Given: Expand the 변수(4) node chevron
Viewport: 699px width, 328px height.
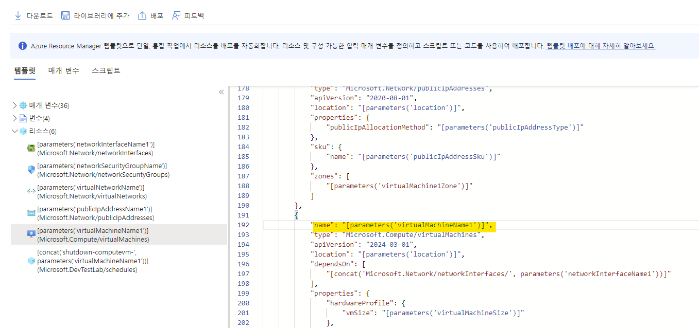Looking at the screenshot, I should pyautogui.click(x=14, y=118).
